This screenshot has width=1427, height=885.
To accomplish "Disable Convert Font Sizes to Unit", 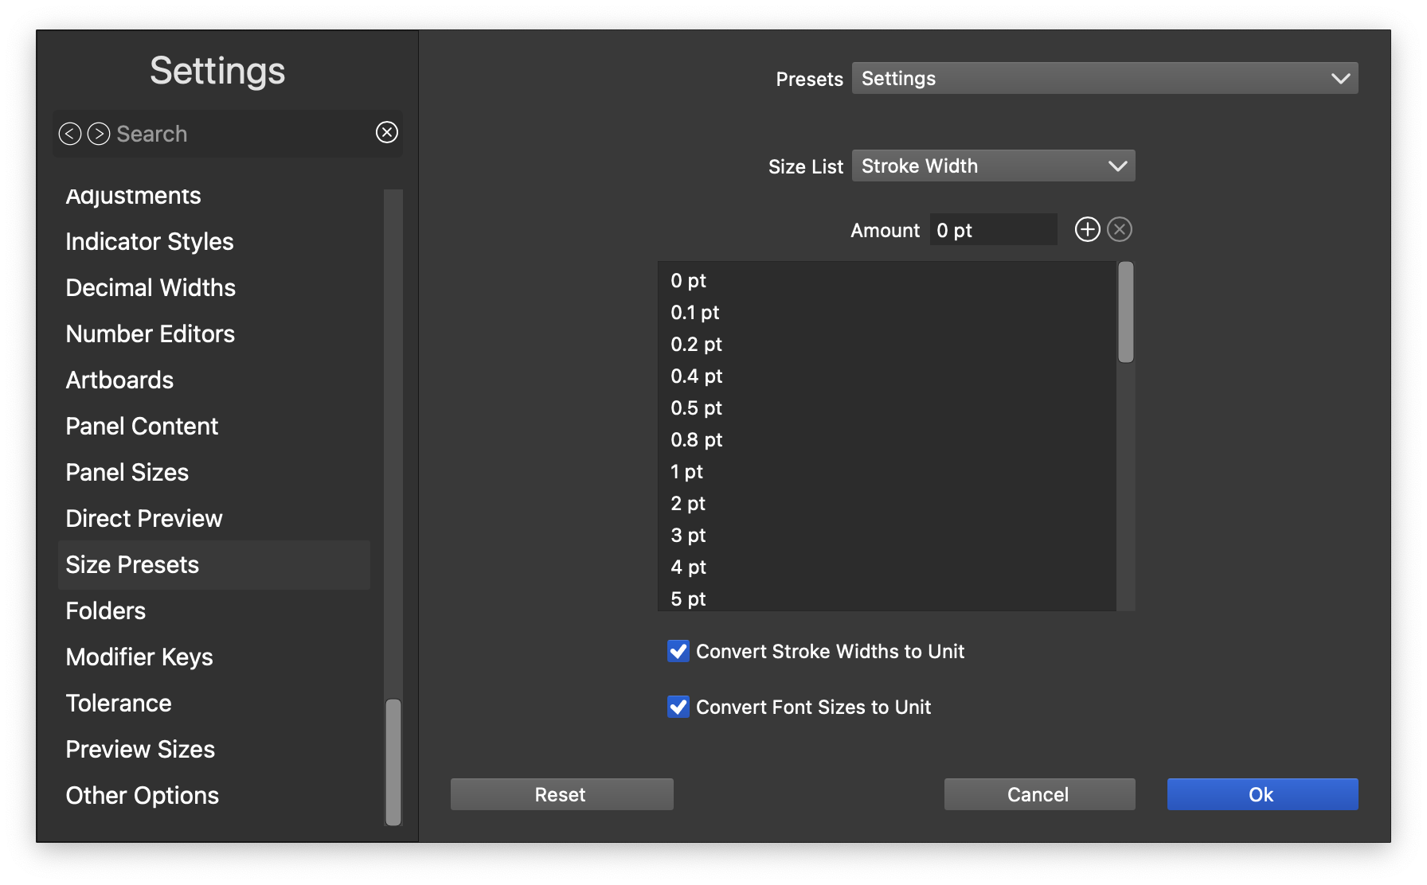I will [678, 707].
